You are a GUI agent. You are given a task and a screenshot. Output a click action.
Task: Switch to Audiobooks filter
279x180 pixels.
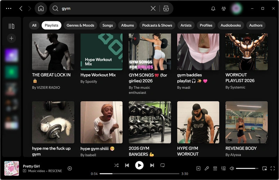(231, 25)
